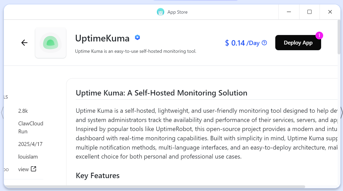Maximize the App Store window

(x=310, y=12)
